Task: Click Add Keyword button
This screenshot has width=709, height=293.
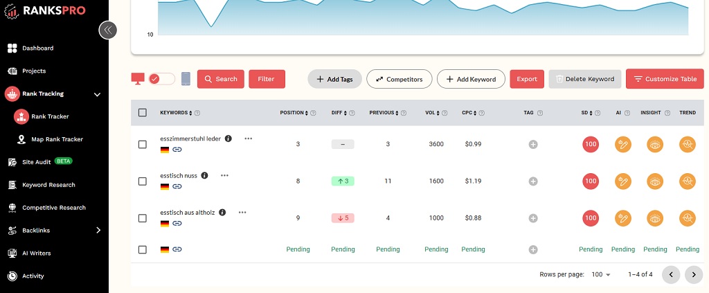Action: pyautogui.click(x=471, y=79)
